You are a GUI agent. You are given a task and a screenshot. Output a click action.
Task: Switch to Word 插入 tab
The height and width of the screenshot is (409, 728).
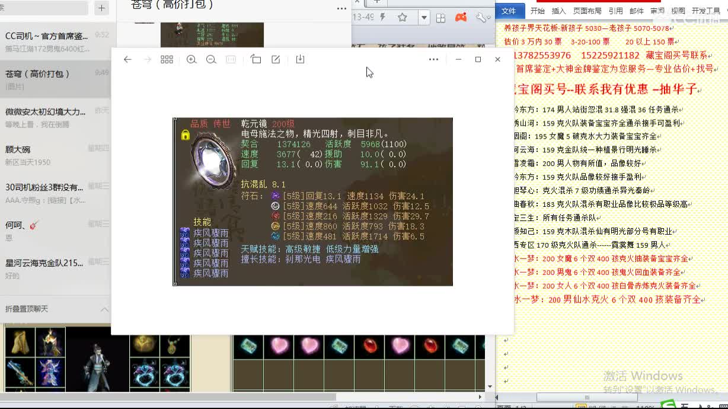click(559, 11)
